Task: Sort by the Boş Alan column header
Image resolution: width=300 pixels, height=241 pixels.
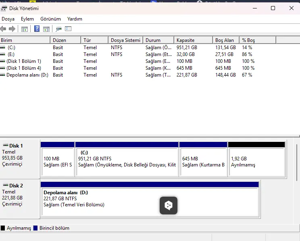Action: point(226,40)
